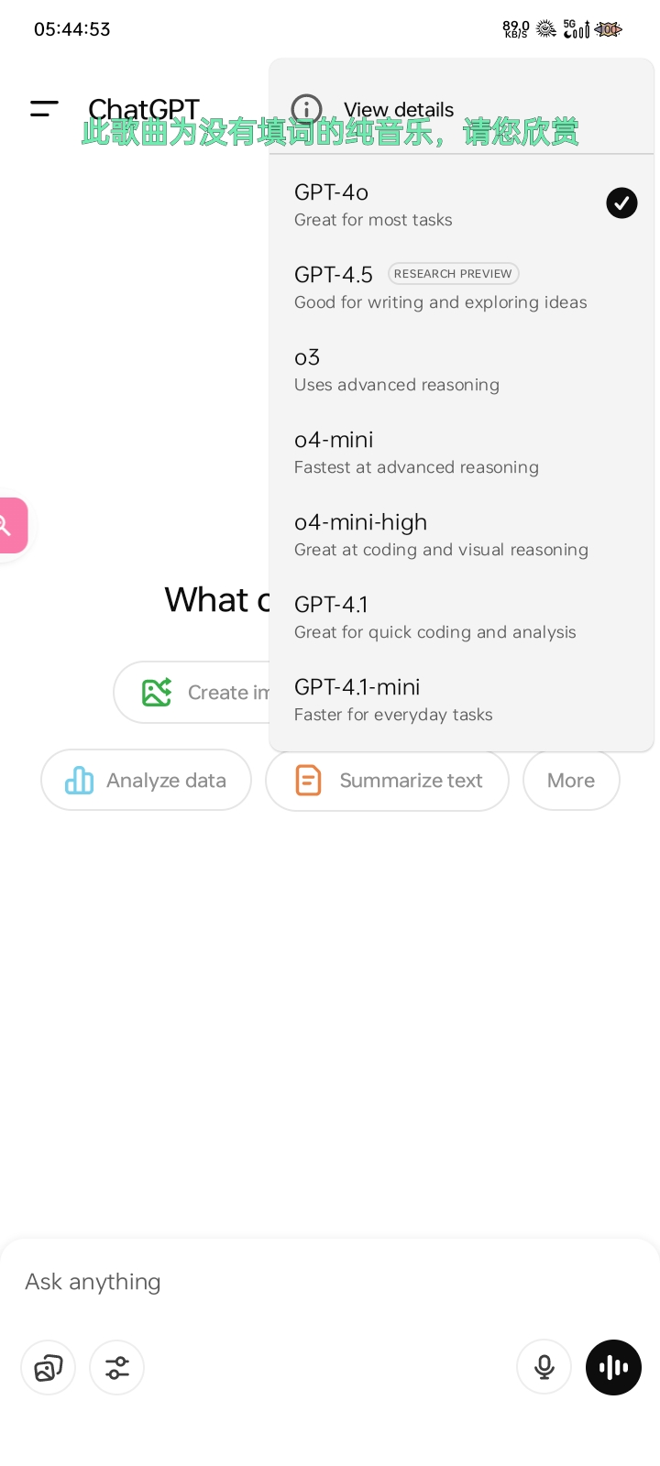Choose GPT-4.1-mini for everyday tasks
The image size is (660, 1466).
[x=462, y=700]
